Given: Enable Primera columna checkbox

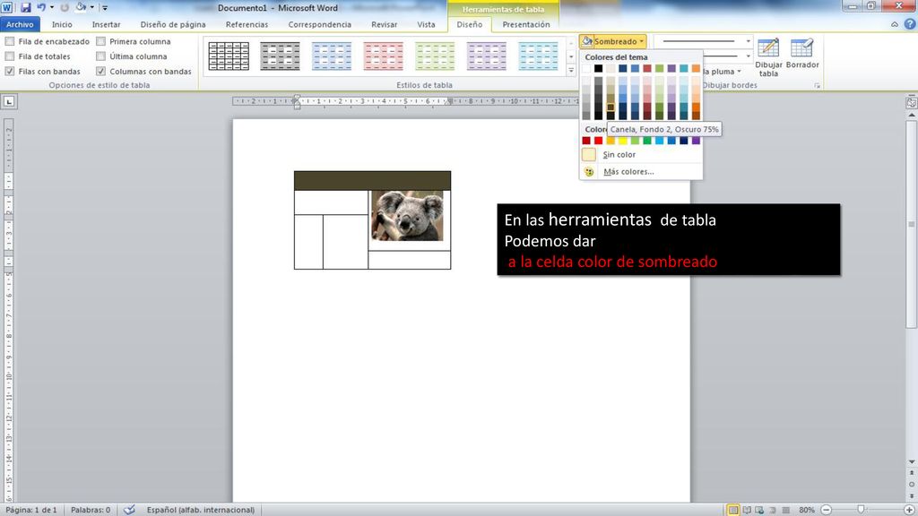Looking at the screenshot, I should [x=100, y=41].
